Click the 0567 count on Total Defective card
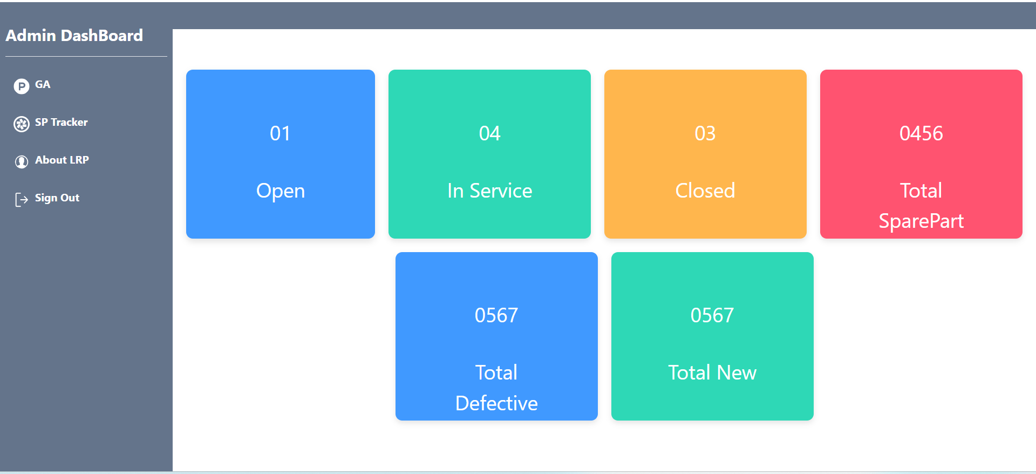 (x=496, y=315)
